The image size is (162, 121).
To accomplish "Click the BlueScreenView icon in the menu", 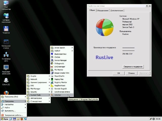I will 52,54.
